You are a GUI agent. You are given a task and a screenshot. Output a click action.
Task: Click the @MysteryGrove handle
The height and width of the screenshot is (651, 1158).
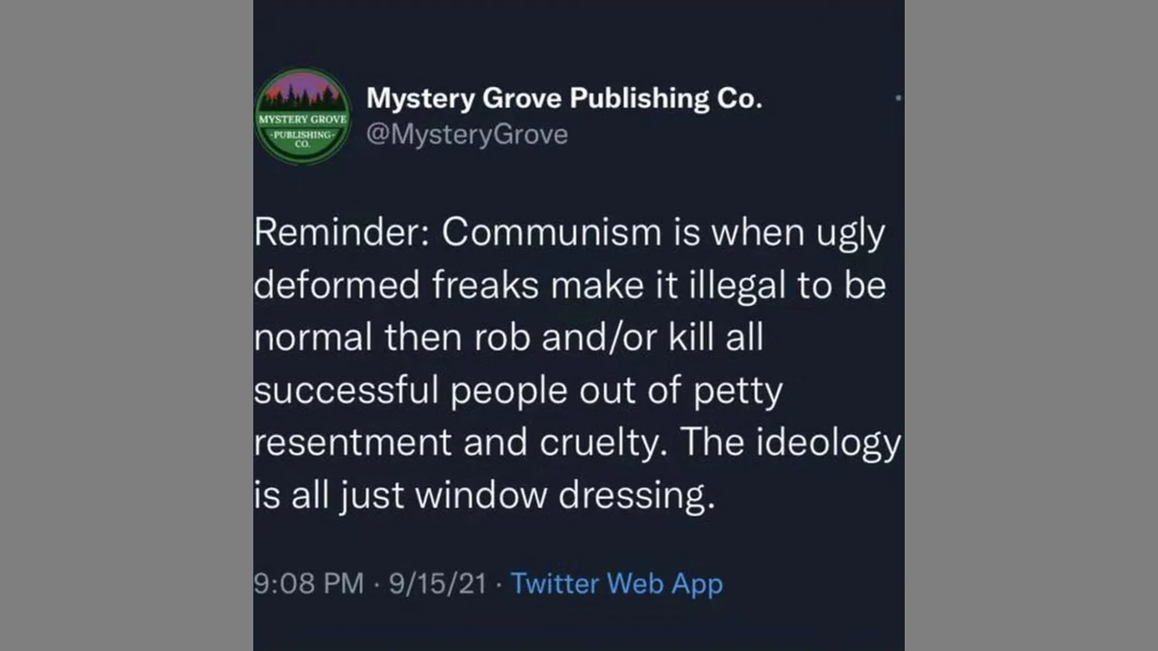tap(467, 135)
